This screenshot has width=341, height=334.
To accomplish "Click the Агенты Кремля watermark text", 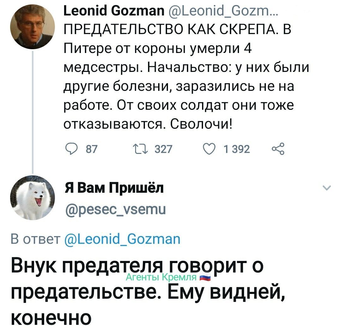I will click(x=161, y=277).
